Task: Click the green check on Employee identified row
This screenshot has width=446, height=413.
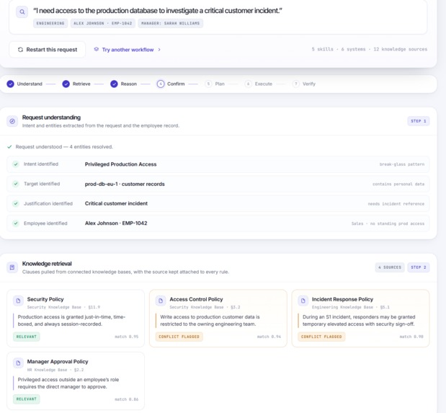Action: pos(16,223)
